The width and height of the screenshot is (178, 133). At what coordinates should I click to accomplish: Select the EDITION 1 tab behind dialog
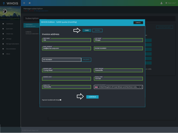click(31, 25)
